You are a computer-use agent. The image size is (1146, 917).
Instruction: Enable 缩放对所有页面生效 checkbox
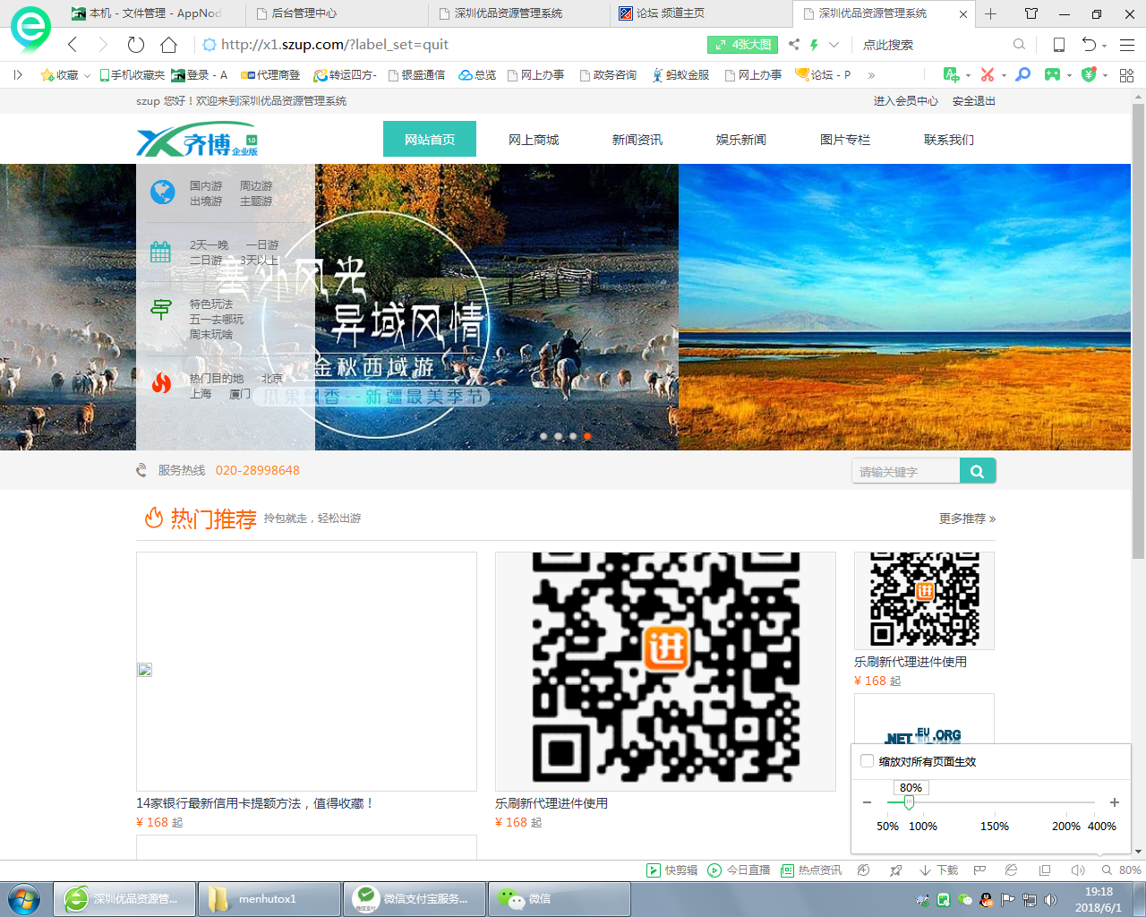point(867,761)
